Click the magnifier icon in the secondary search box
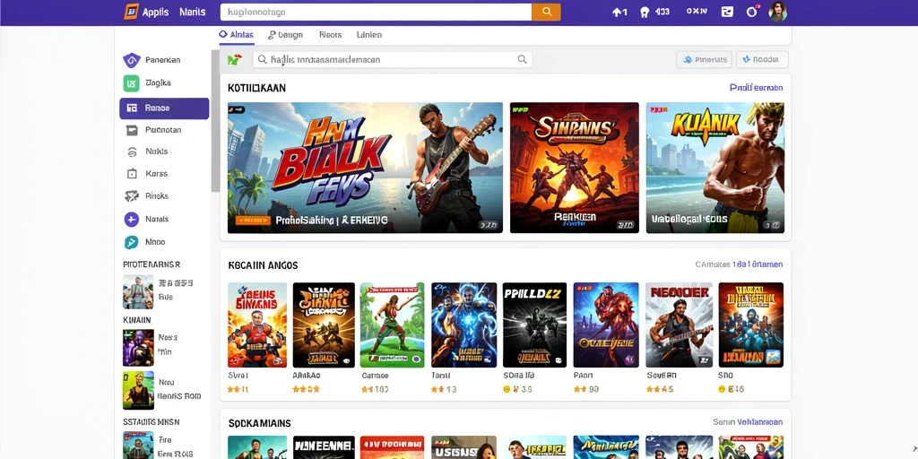Image resolution: width=918 pixels, height=459 pixels. 522,59
